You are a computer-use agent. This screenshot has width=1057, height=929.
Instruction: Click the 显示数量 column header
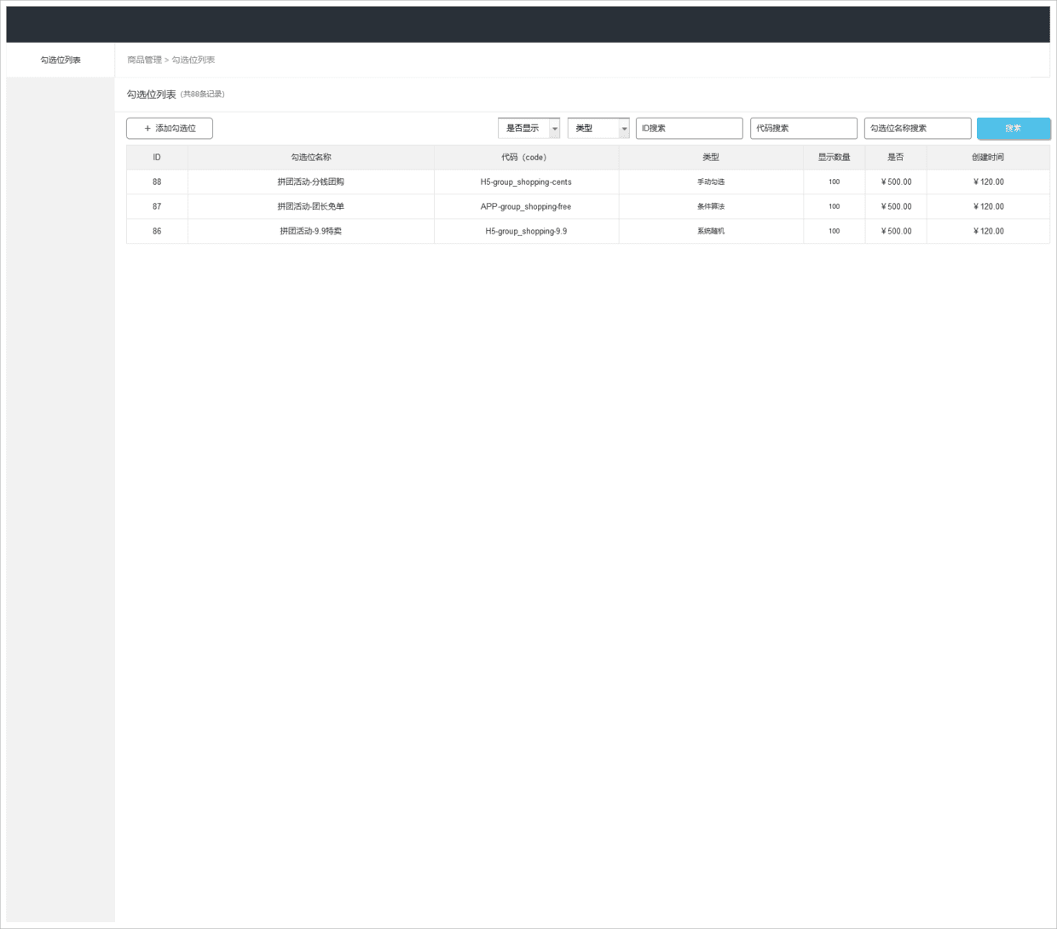coord(834,157)
